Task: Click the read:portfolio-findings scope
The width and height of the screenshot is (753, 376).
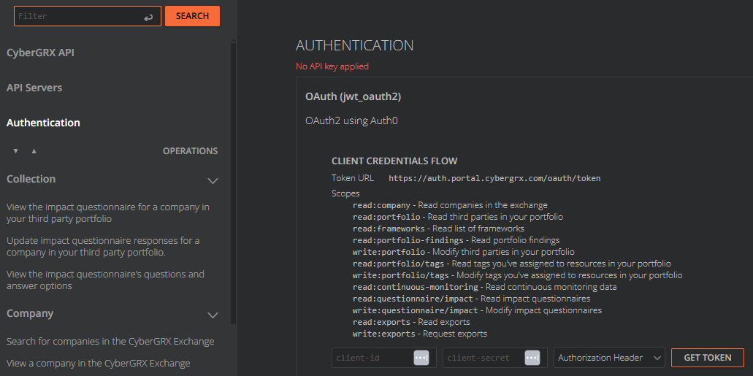Action: (408, 240)
